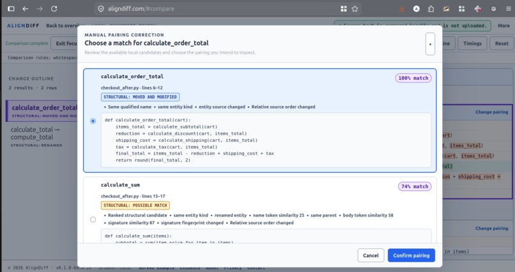Open the grid icon in address bar
This screenshot has height=272, width=515.
point(344,9)
